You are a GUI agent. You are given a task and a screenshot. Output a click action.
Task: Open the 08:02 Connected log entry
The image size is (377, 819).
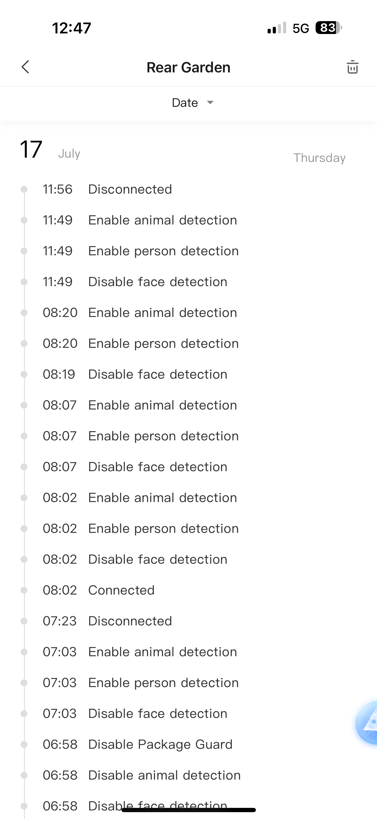(121, 590)
